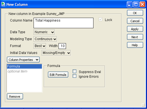Open the Format Best dropdown
Image resolution: width=147 pixels, height=109 pixels.
[40, 46]
